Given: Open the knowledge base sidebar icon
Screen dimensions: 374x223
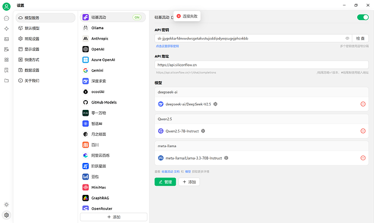Looking at the screenshot, I should (7, 70).
